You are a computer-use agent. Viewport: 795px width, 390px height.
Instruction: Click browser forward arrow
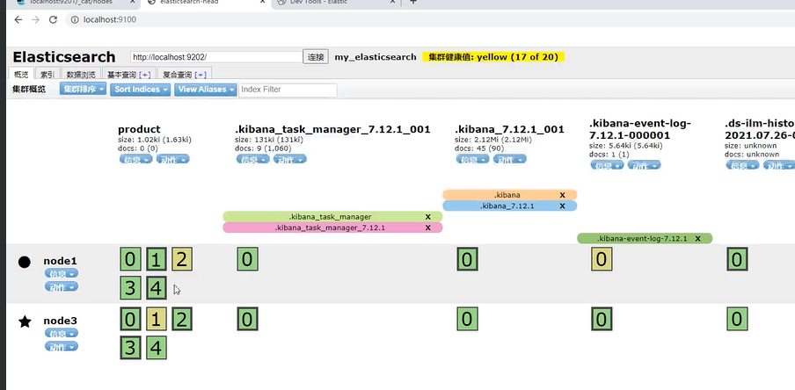[35, 19]
